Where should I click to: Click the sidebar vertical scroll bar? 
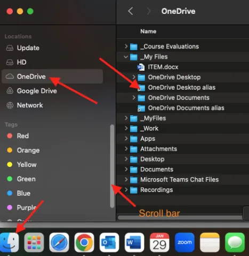point(112,166)
